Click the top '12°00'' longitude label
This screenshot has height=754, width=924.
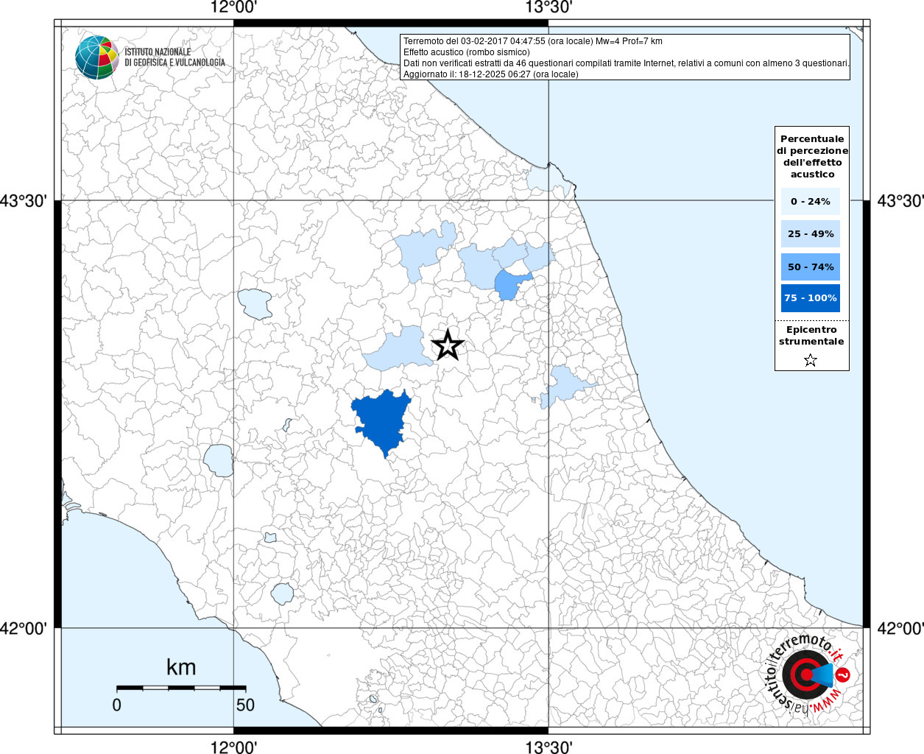click(x=233, y=7)
